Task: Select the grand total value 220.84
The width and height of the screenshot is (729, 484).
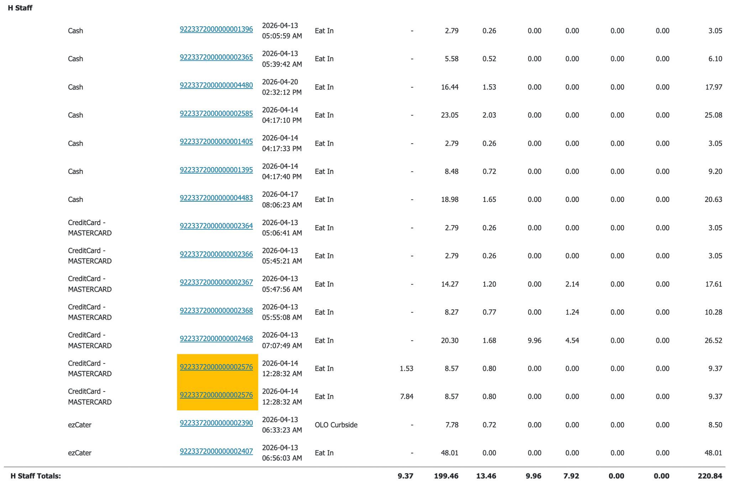Action: 710,476
